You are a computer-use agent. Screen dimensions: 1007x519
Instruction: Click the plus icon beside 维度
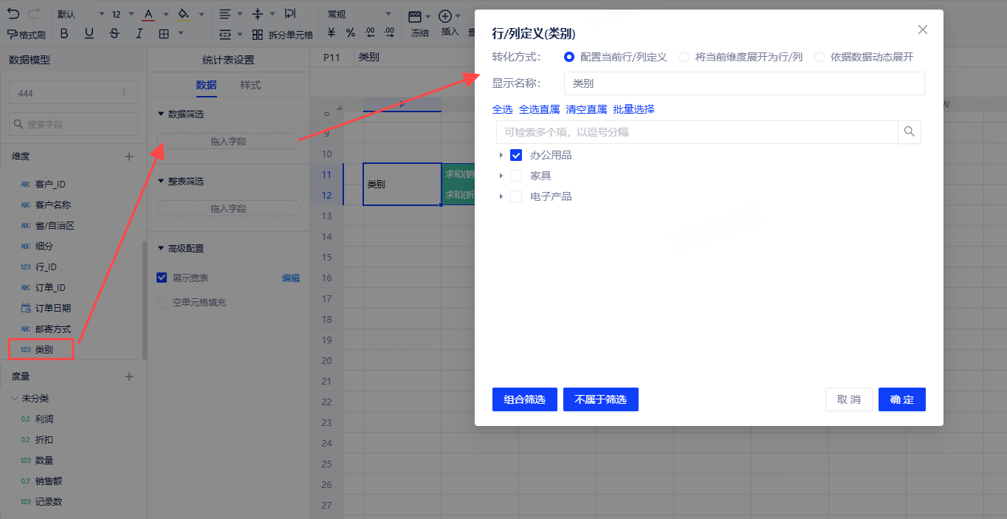pos(129,157)
